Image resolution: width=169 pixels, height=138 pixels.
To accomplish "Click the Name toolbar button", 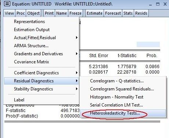I will 61,13.
